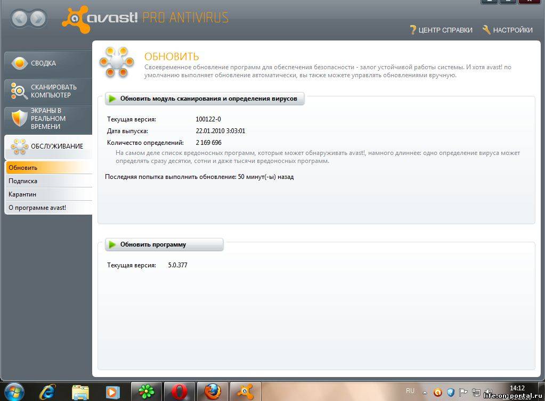Open Windows Explorer from the taskbar
Image resolution: width=545 pixels, height=401 pixels.
(x=80, y=392)
